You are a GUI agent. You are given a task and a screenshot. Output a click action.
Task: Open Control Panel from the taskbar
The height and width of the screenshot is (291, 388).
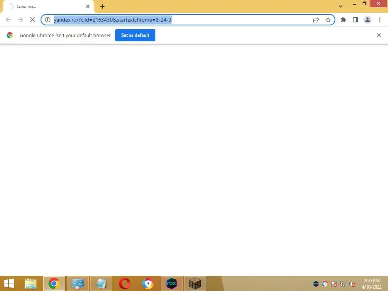point(77,283)
